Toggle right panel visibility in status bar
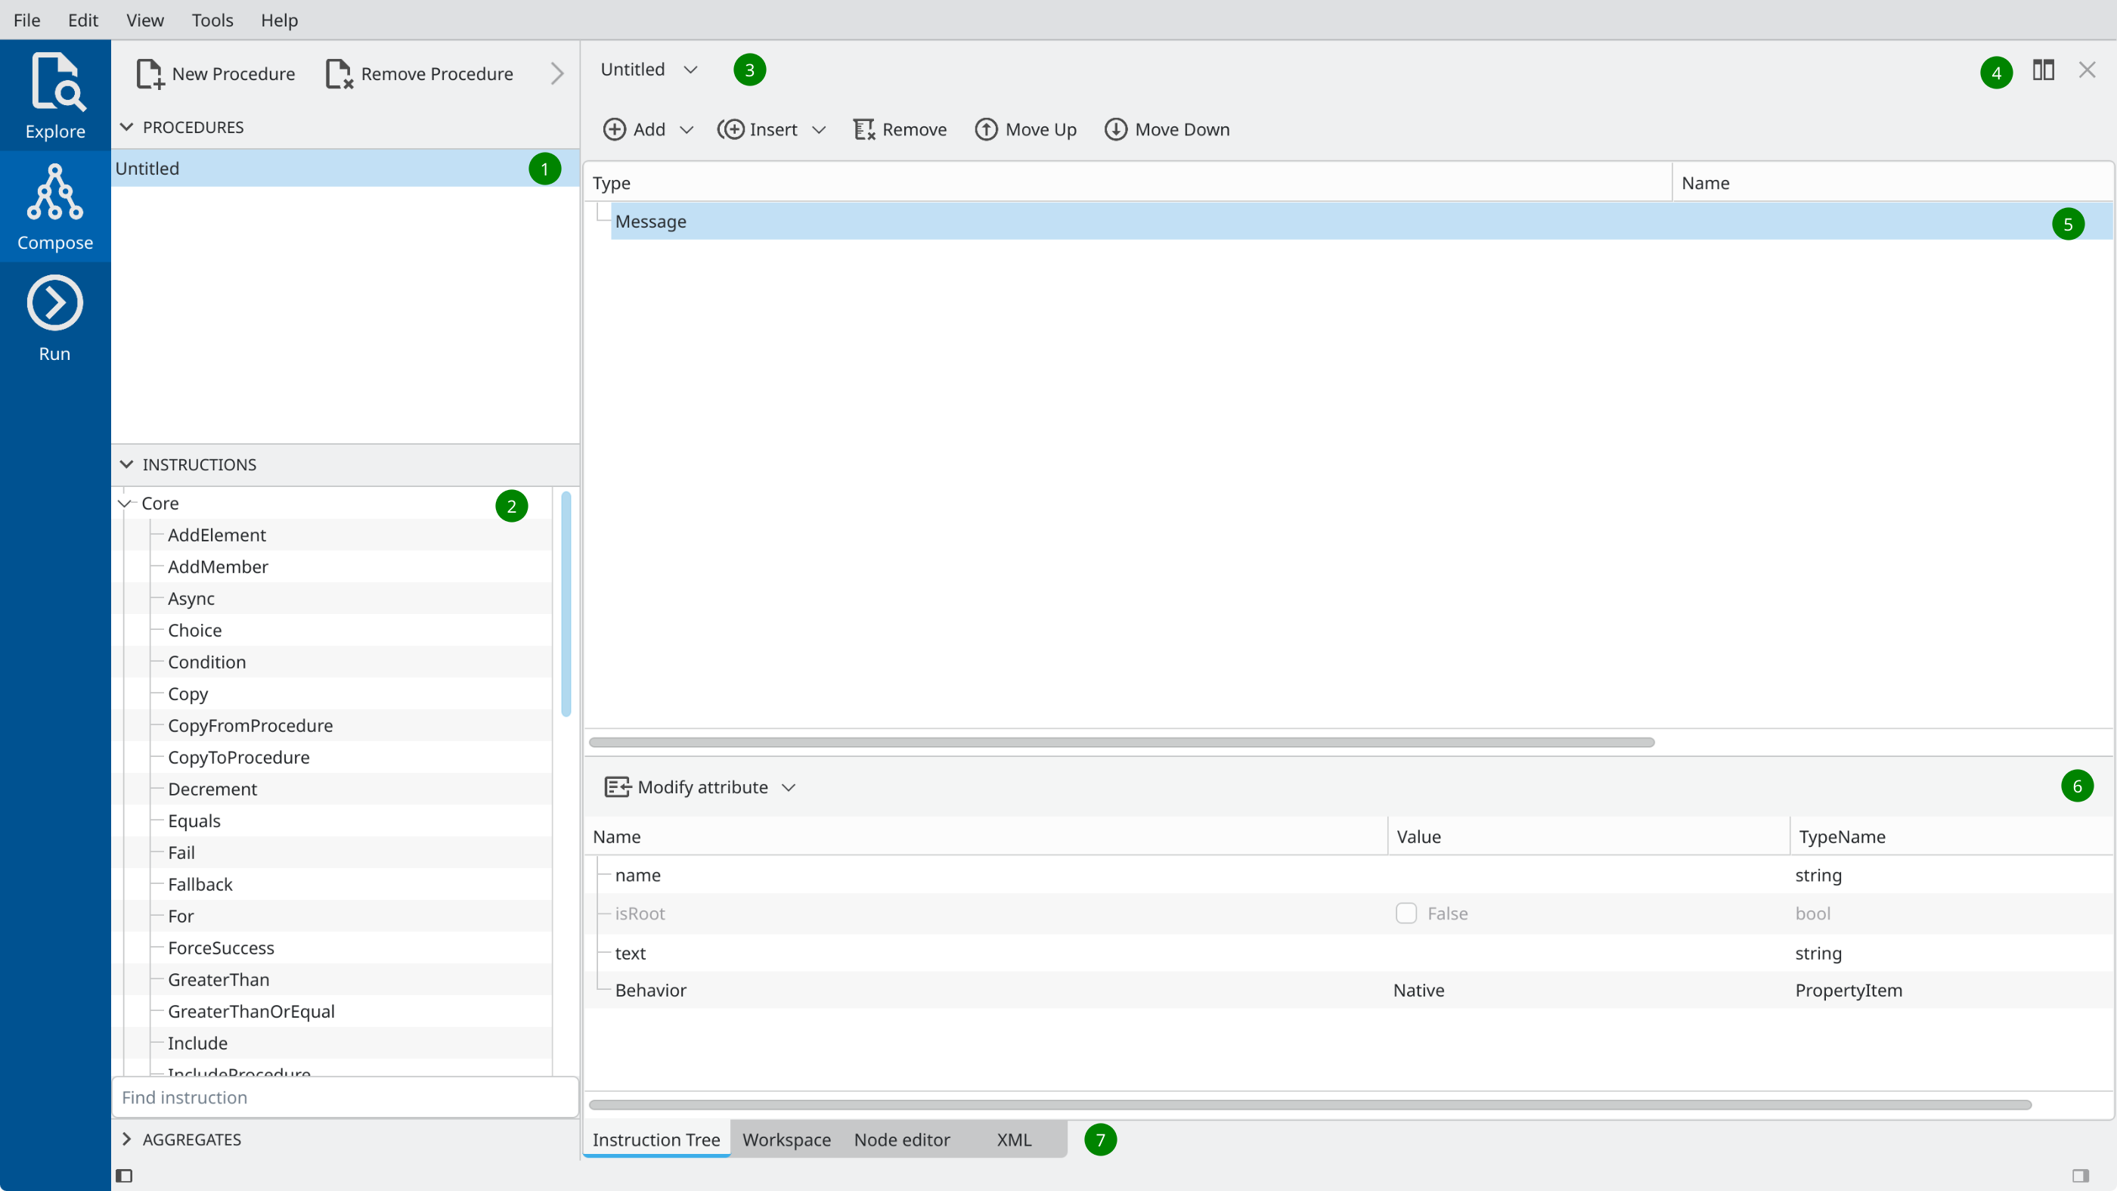The image size is (2117, 1191). tap(2080, 1175)
